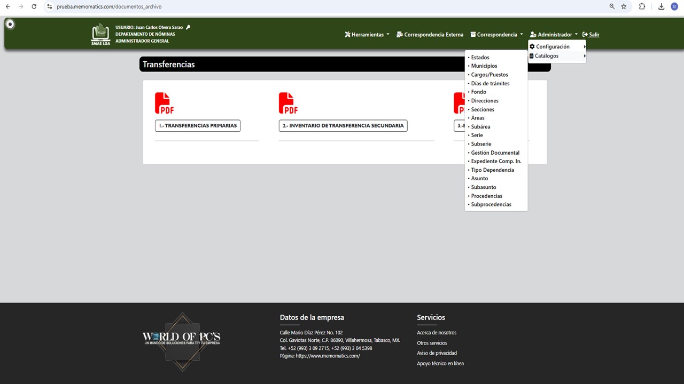Log out using the Salir link
This screenshot has height=384, width=684.
(x=591, y=35)
